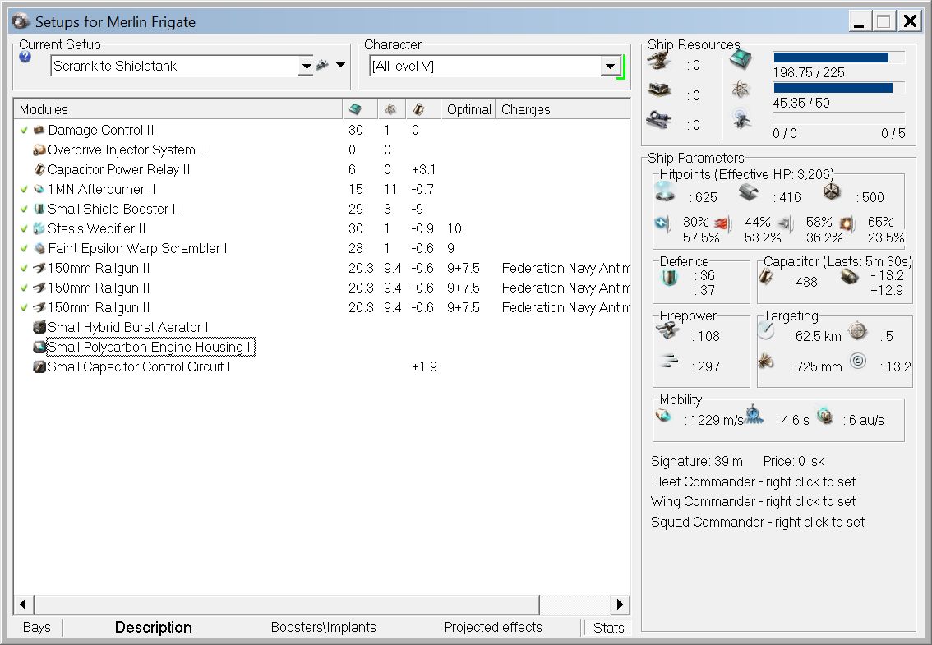Click the thermal resistance icon
Screen dimensions: 932x645
(x=722, y=223)
